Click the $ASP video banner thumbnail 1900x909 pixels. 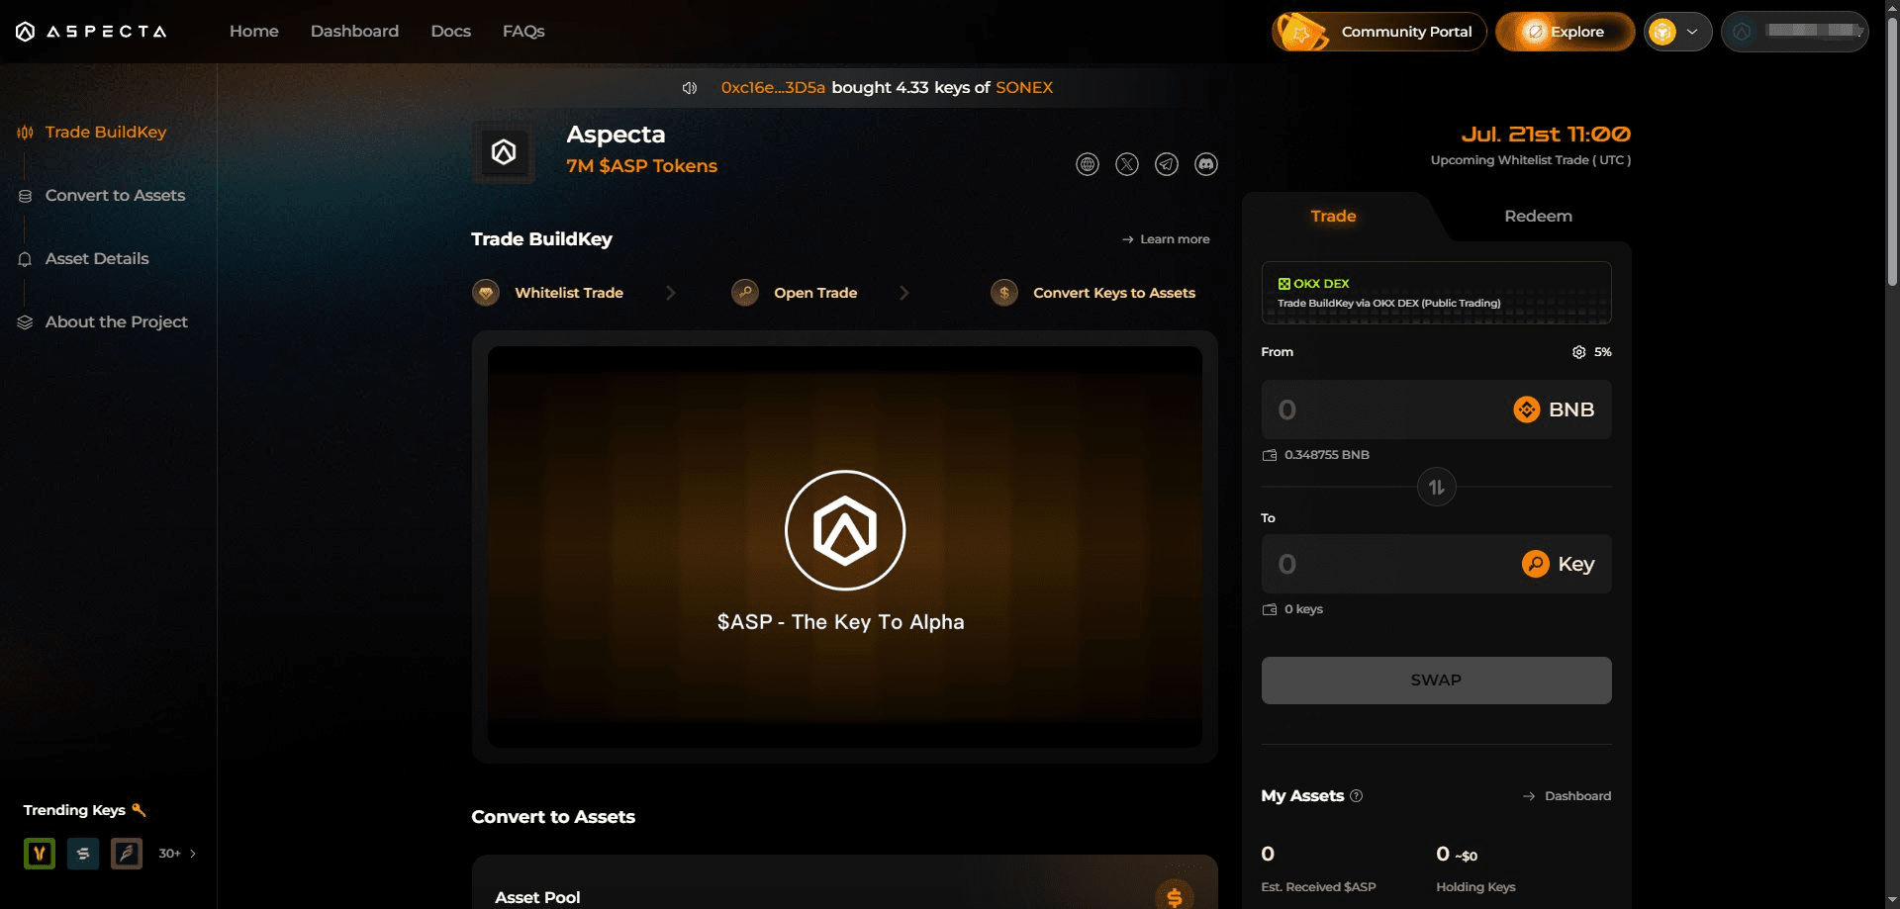point(845,547)
